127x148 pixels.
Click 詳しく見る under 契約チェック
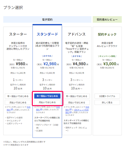(107, 102)
